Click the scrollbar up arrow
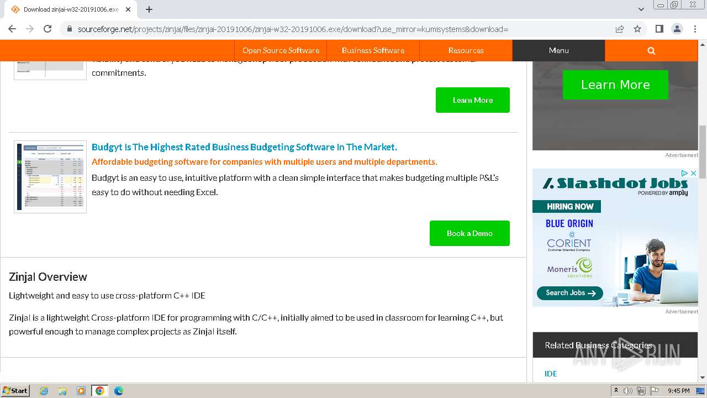Screen dimensions: 707x398 tap(703, 44)
